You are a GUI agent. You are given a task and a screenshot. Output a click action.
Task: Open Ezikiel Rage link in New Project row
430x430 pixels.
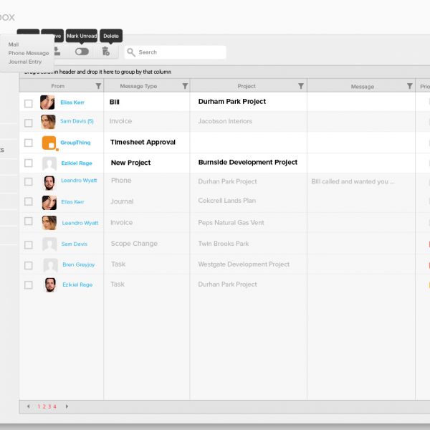pyautogui.click(x=77, y=163)
